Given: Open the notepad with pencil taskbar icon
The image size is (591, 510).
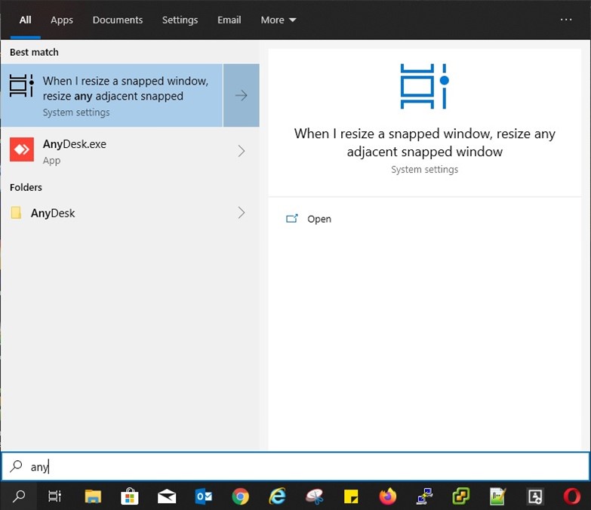Looking at the screenshot, I should click(497, 496).
